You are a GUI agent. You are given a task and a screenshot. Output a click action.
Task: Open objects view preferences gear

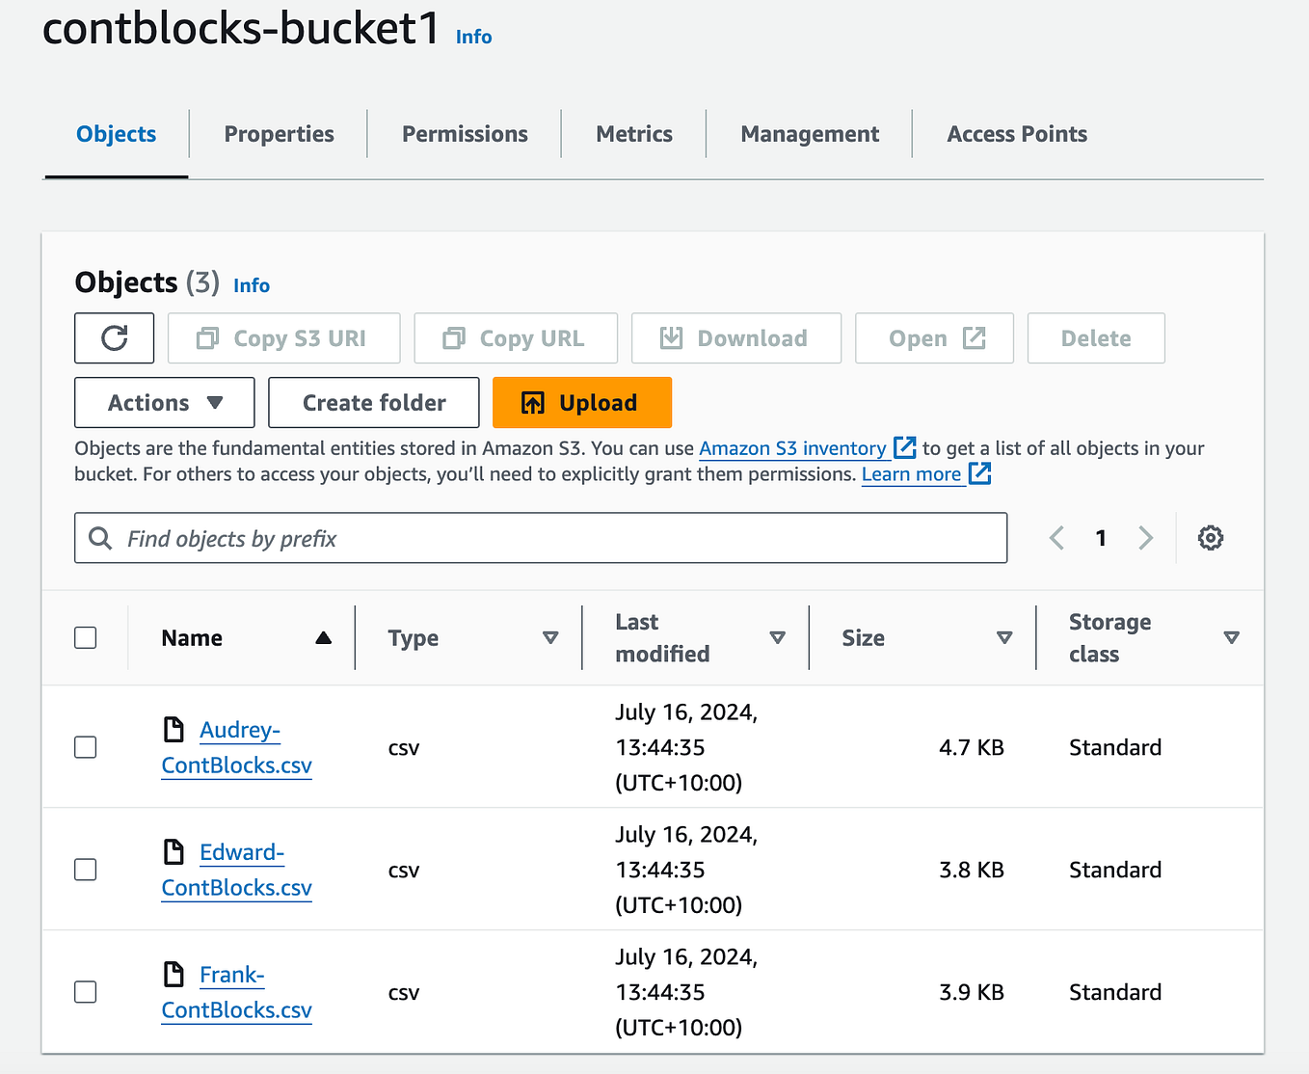(1211, 537)
